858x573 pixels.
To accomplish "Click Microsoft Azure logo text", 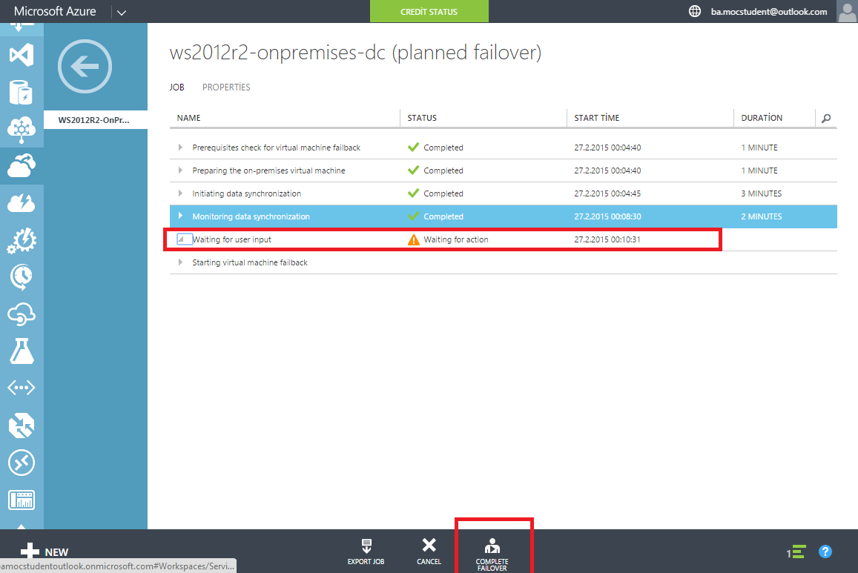I will [x=55, y=11].
